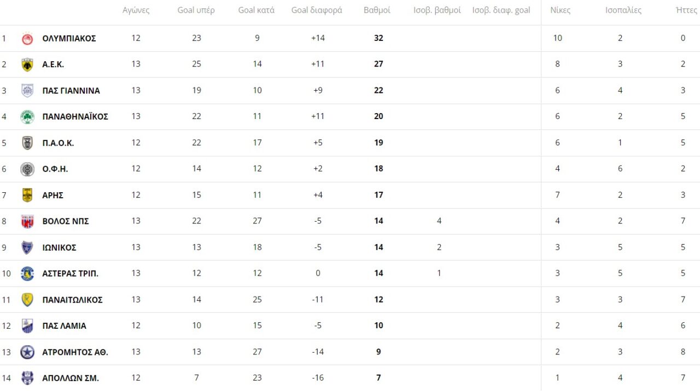Click the ΑΡΗΣ yellow crest icon
Screen dimensions: 700x391
27,195
